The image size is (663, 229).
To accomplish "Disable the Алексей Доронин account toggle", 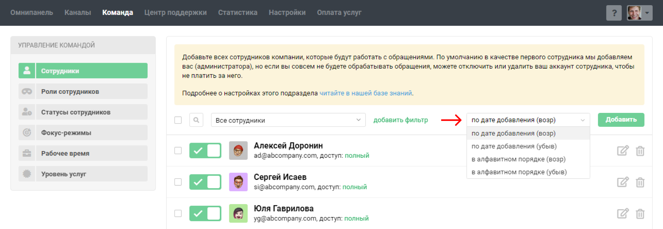I will click(205, 151).
